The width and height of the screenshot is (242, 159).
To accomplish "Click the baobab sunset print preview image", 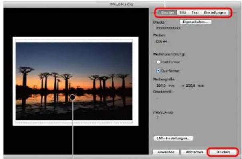I will (74, 81).
